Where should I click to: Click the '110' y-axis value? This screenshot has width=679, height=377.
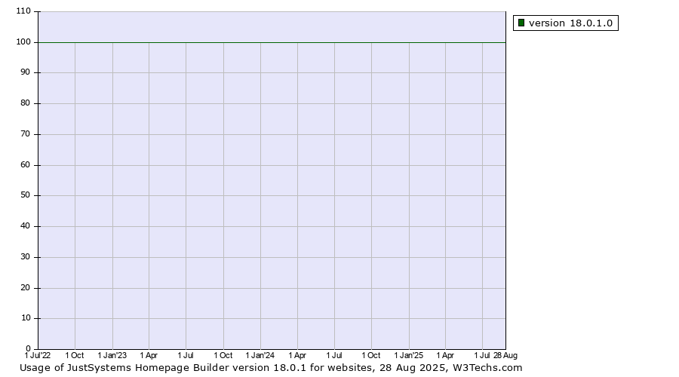click(23, 11)
